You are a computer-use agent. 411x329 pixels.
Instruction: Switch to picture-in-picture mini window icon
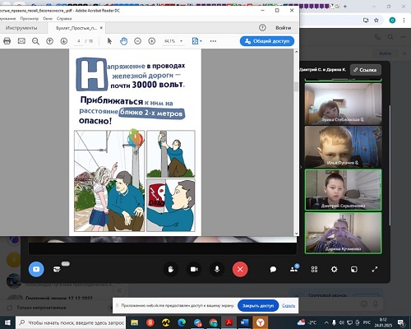354,270
